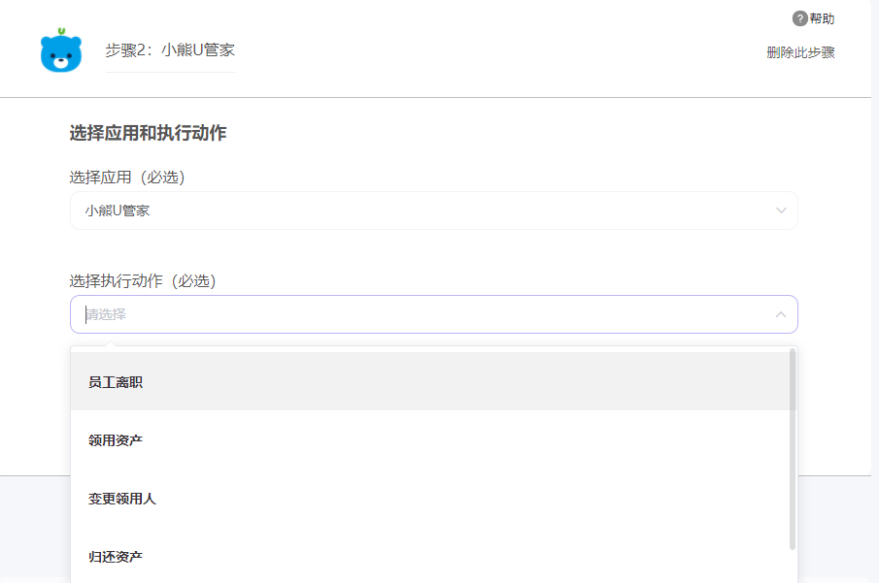Screen dimensions: 879x583
Task: Click the blue bear app logo
Action: click(61, 50)
